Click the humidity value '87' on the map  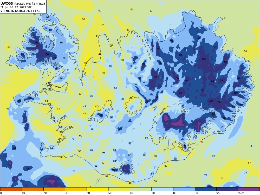(x=130, y=143)
